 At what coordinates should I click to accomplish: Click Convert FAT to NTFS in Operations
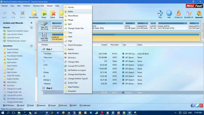click(14, 96)
